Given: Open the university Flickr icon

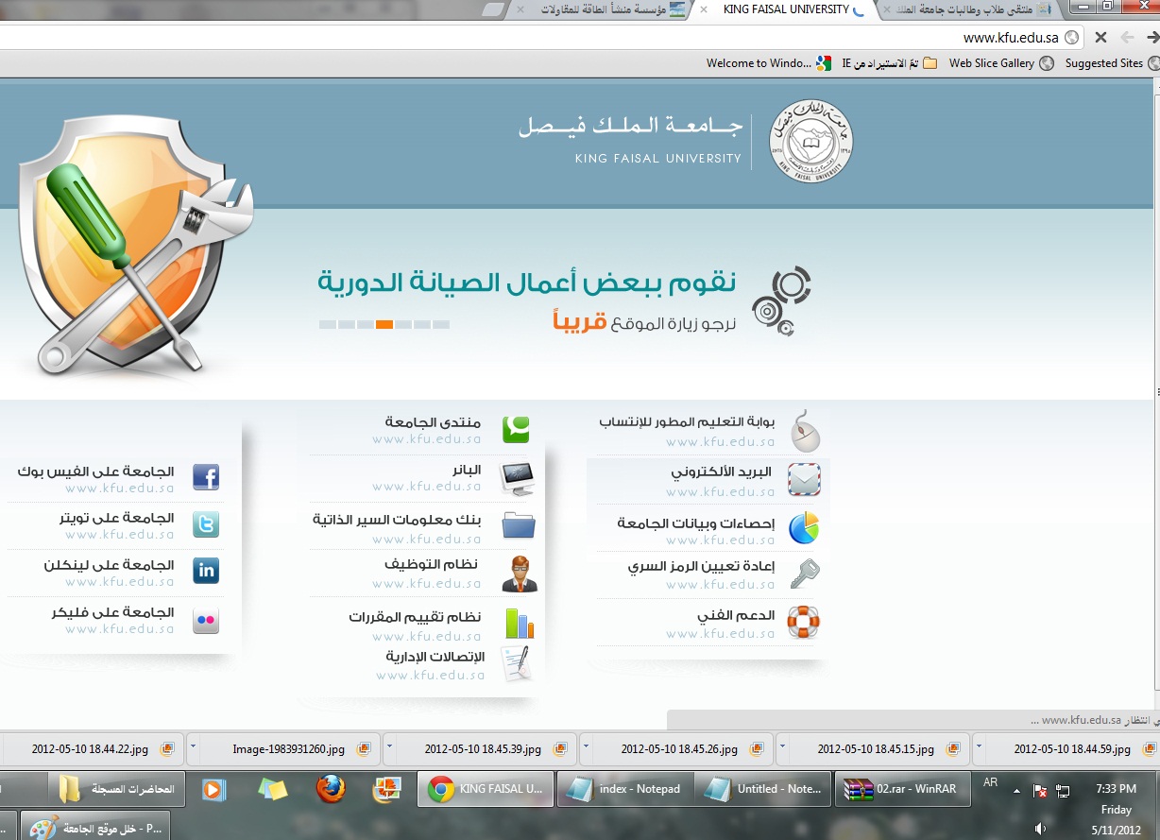Looking at the screenshot, I should coord(206,621).
